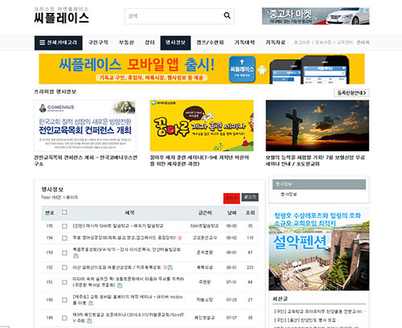Viewport: 402px width, 328px height.
Task: Open the cross sunset seminar thumbnail
Action: (x=318, y=125)
